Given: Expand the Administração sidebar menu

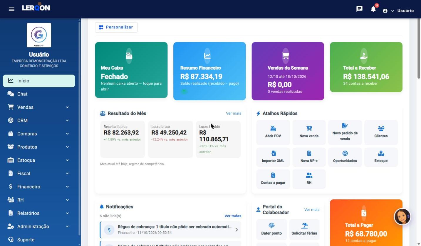Looking at the screenshot, I should (x=39, y=226).
